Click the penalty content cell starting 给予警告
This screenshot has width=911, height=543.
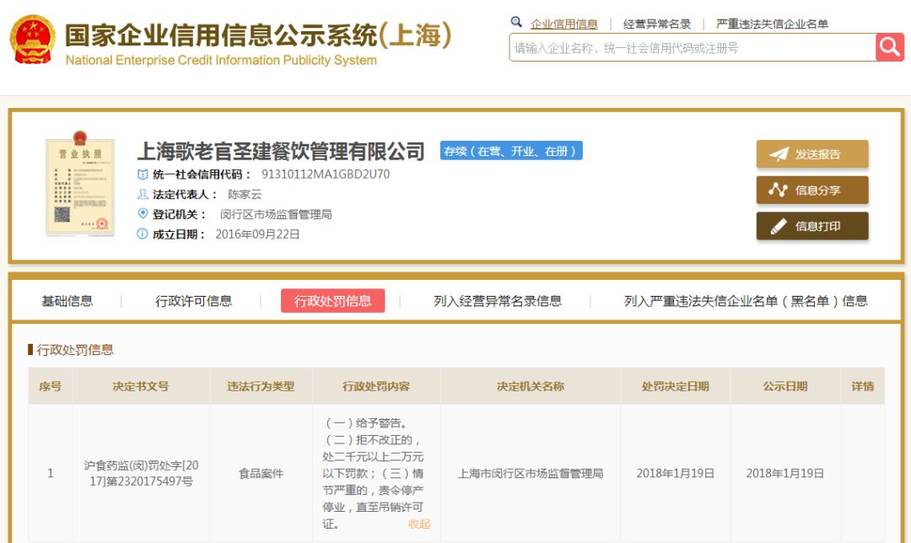coord(376,473)
